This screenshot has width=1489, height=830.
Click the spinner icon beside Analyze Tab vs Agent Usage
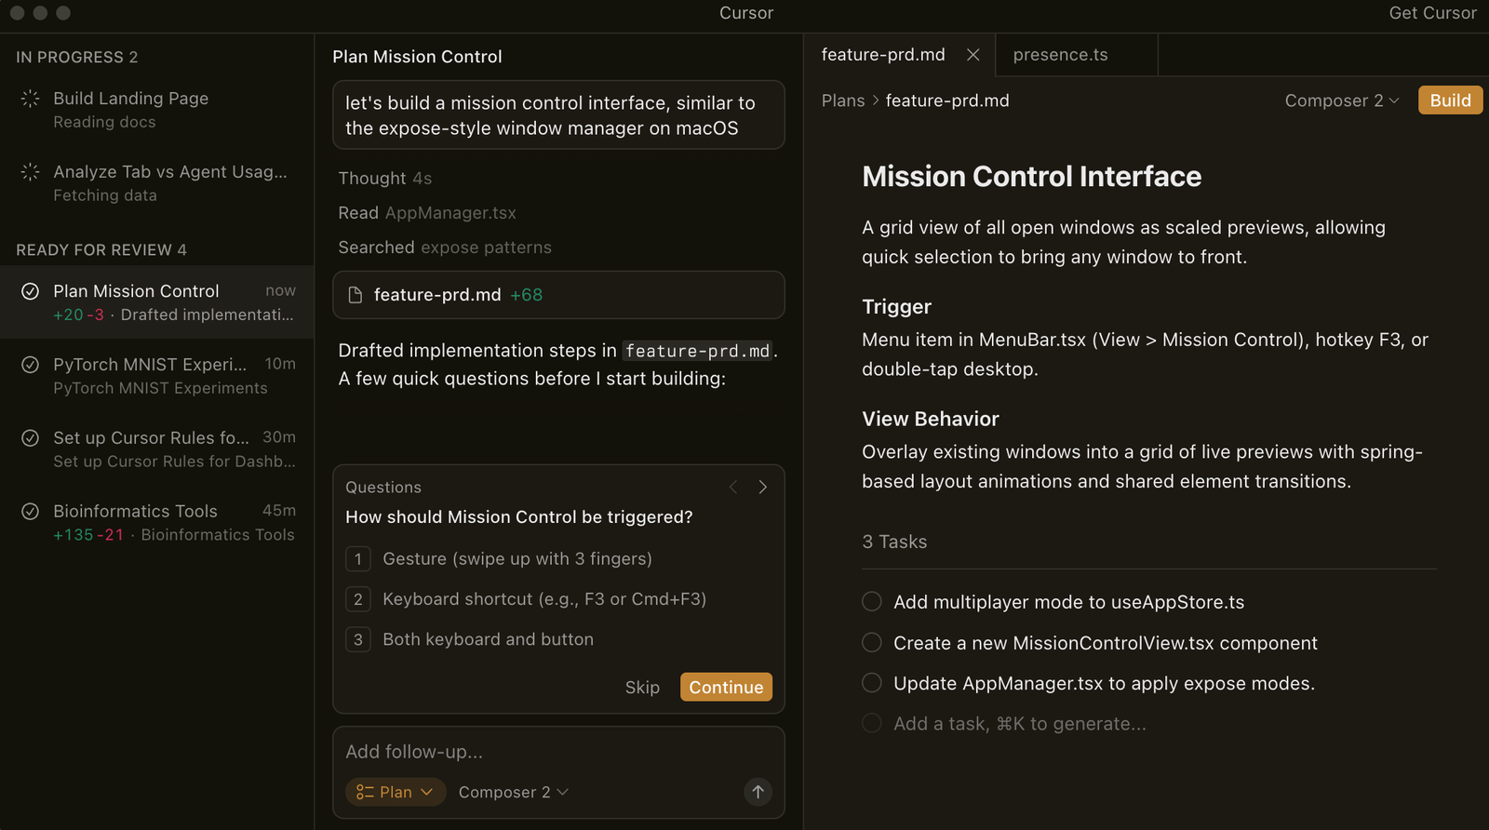coord(31,172)
